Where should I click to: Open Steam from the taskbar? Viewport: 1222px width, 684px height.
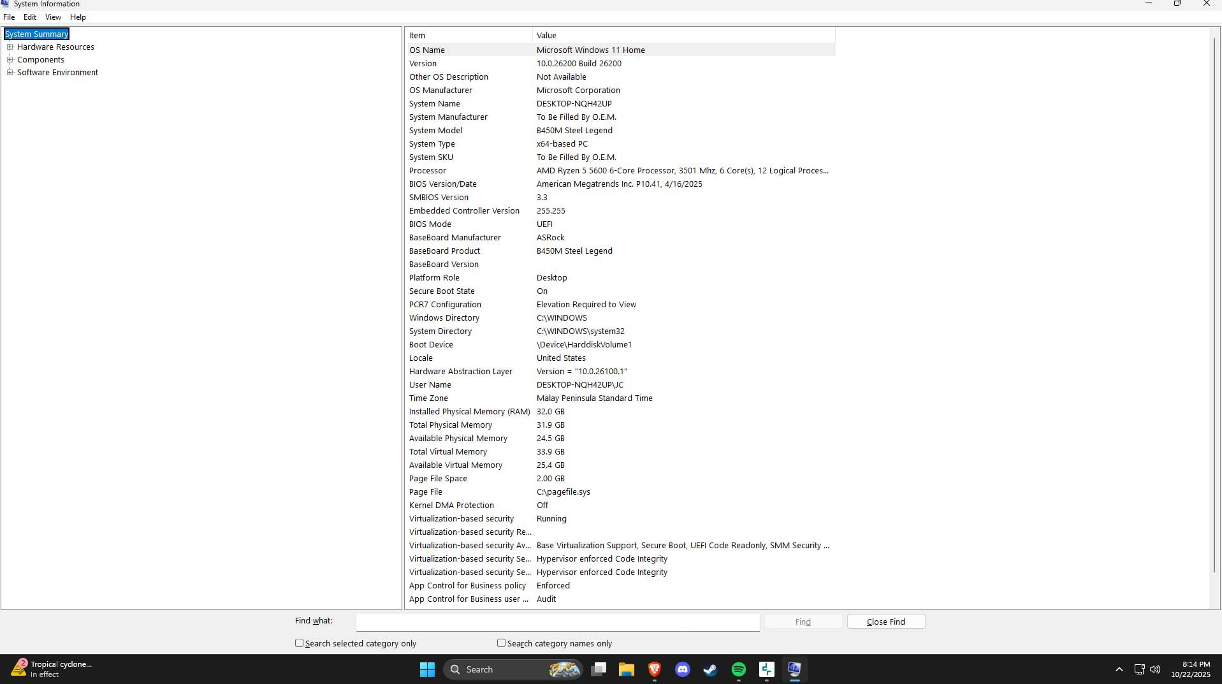tap(711, 669)
